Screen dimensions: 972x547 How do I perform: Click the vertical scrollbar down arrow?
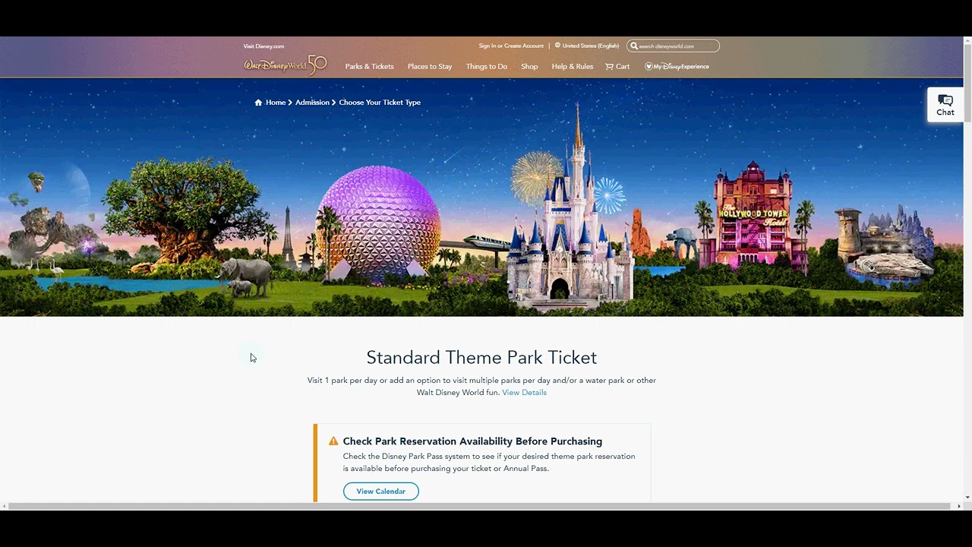pyautogui.click(x=967, y=498)
